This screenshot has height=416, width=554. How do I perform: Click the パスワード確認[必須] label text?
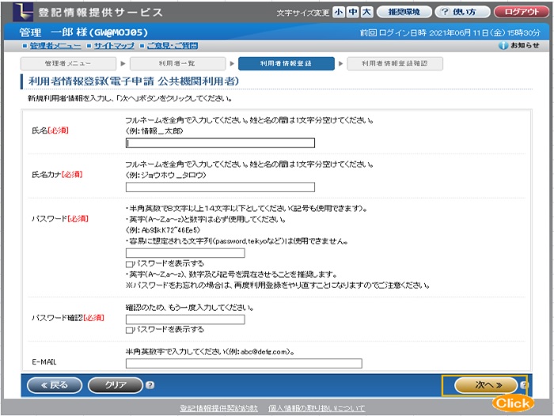coord(68,318)
